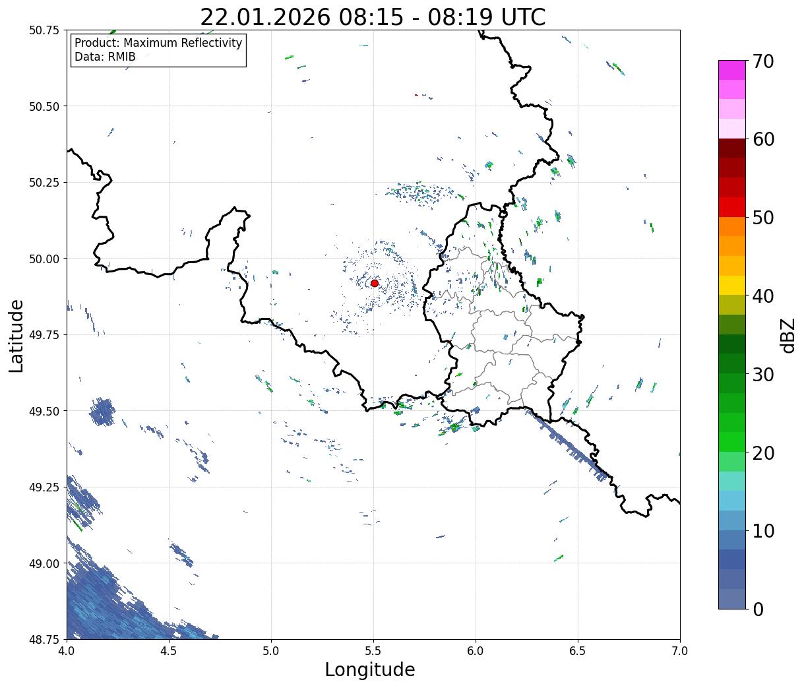This screenshot has width=804, height=686.
Task: Click the latitude tick label 50.00
Action: [x=44, y=259]
